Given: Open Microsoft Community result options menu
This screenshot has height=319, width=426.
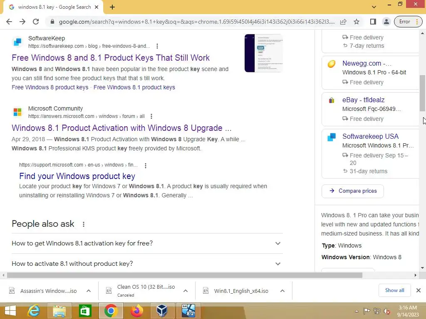Looking at the screenshot, I should (x=151, y=116).
